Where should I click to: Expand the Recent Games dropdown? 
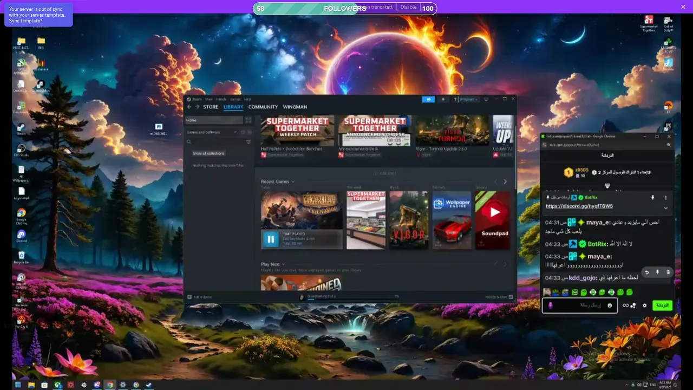293,182
